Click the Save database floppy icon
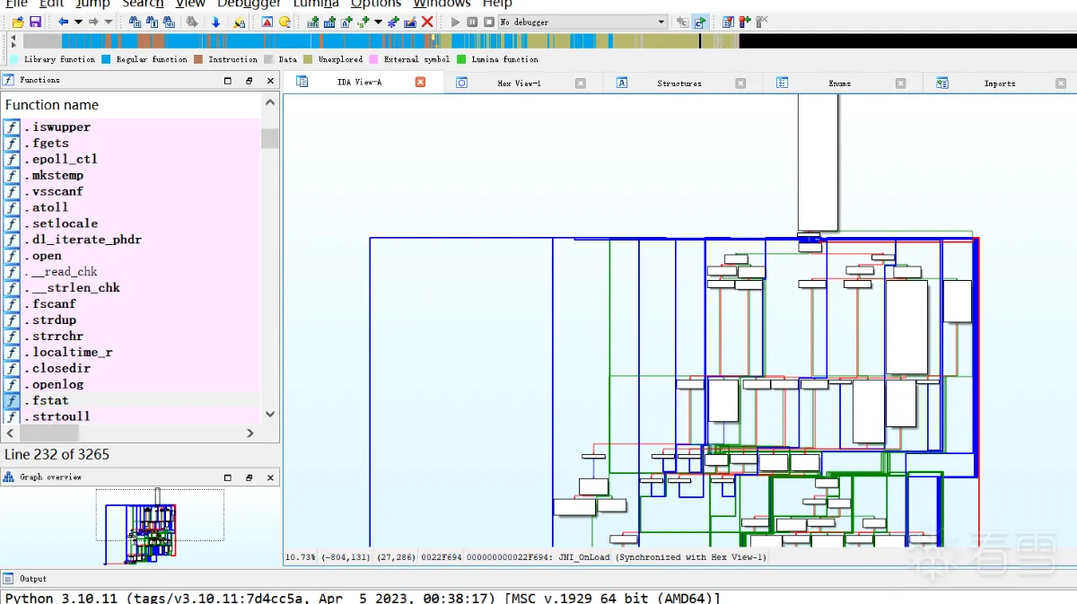The width and height of the screenshot is (1077, 604). click(35, 22)
